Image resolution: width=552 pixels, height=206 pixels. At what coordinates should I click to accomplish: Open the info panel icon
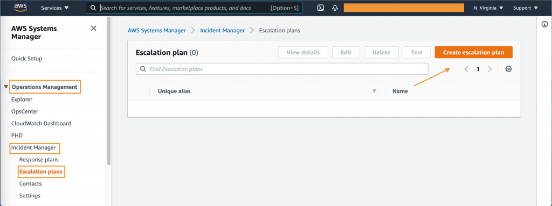pos(544,24)
